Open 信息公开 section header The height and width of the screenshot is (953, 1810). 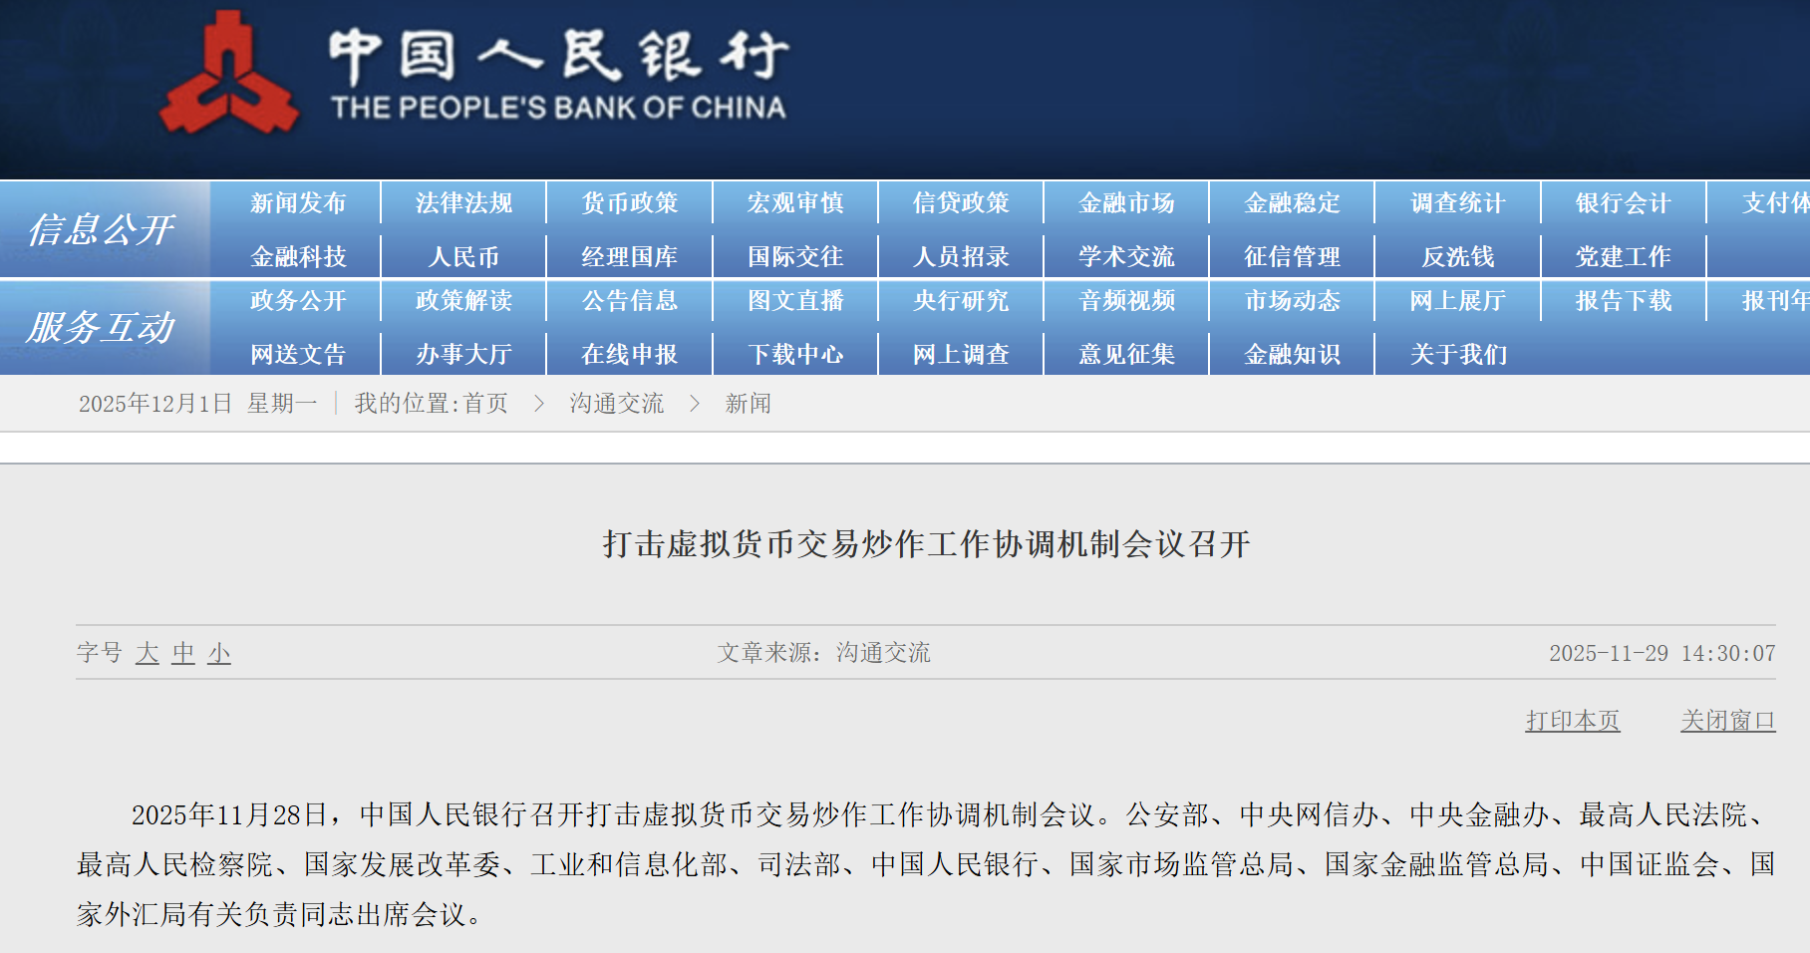tap(102, 230)
